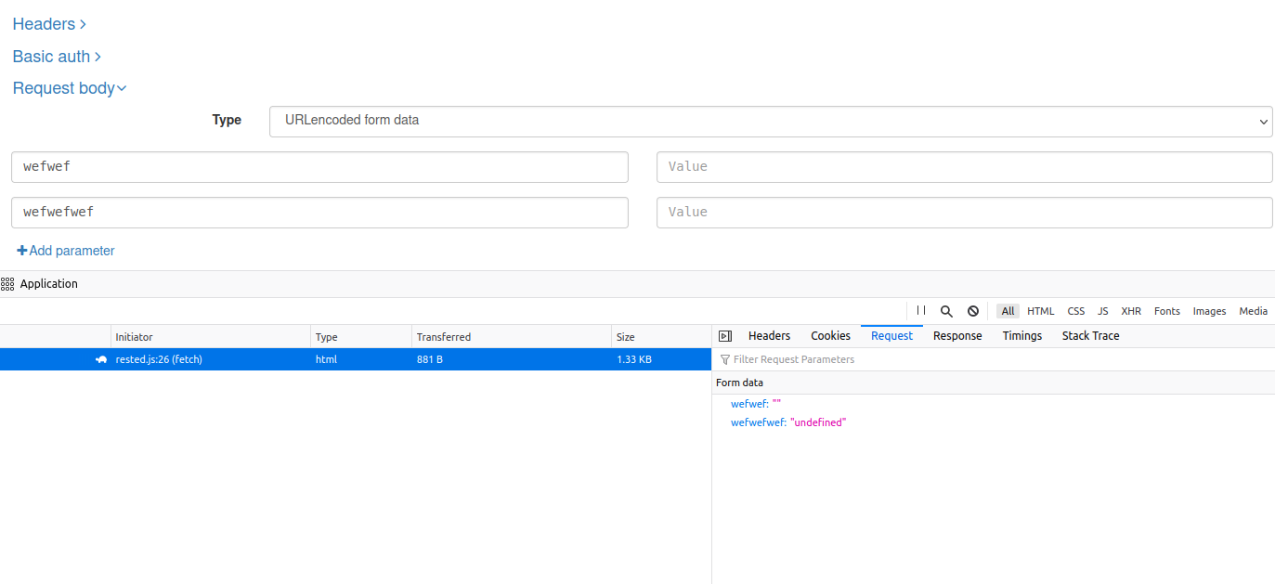The image size is (1275, 584).
Task: Sort by the Type column header
Action: (361, 337)
